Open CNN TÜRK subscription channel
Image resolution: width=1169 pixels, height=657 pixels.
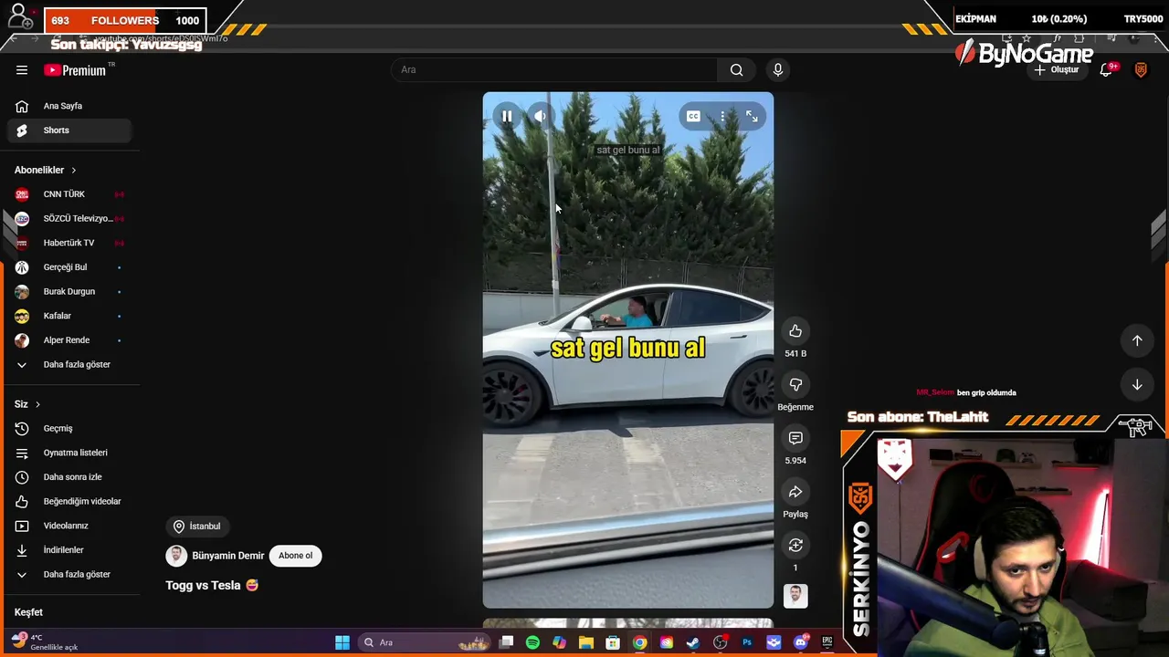[69, 194]
